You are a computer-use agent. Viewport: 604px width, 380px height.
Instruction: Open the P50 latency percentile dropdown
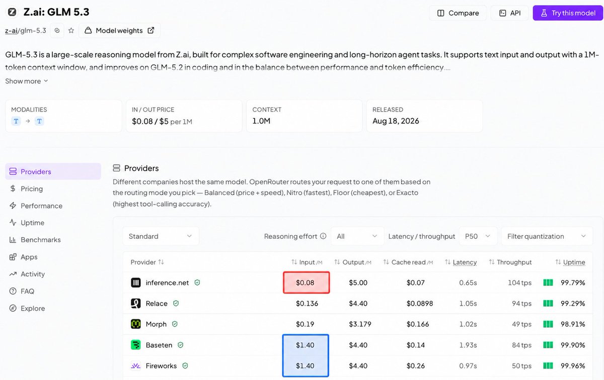coord(478,236)
